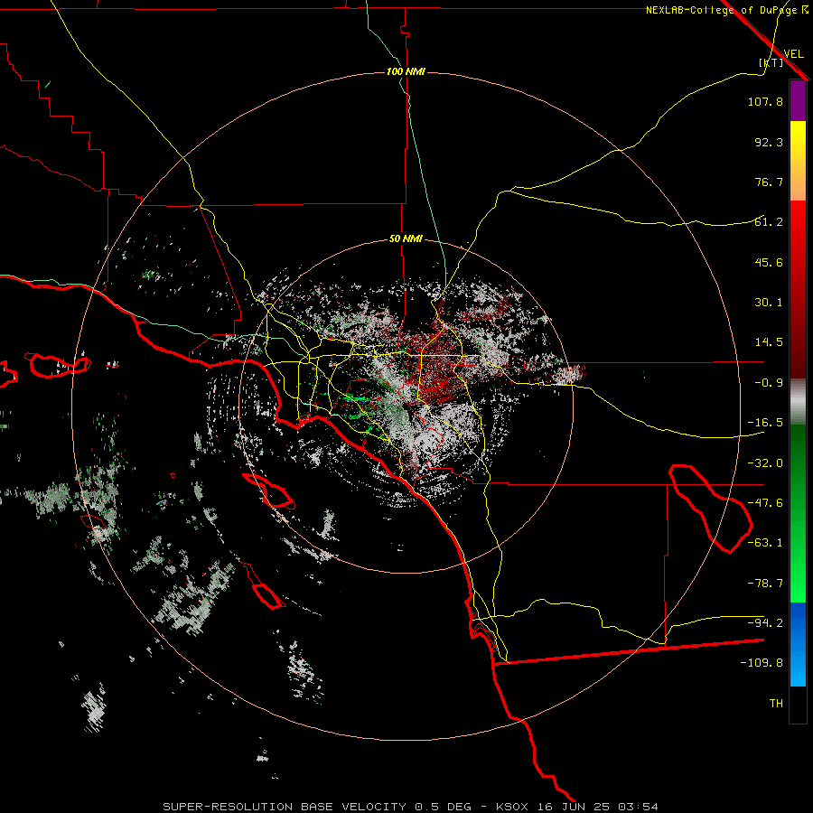Select the -47.6 legend value
The image size is (813, 813).
coord(765,503)
